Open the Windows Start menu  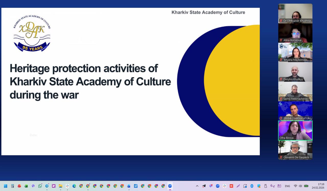click(5, 186)
